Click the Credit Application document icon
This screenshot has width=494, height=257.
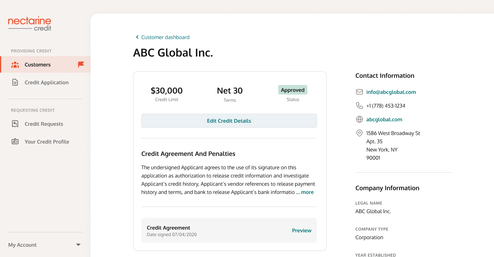pyautogui.click(x=15, y=83)
